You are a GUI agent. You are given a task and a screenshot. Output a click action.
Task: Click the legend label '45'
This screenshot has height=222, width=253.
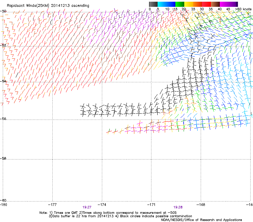click(x=228, y=9)
